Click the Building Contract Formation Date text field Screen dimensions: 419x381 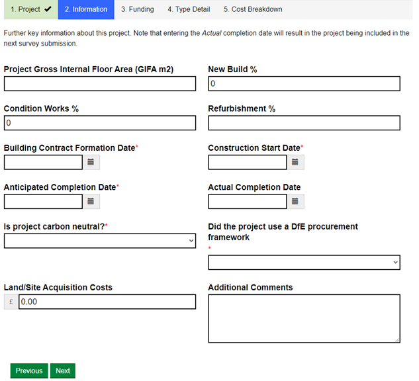click(43, 162)
